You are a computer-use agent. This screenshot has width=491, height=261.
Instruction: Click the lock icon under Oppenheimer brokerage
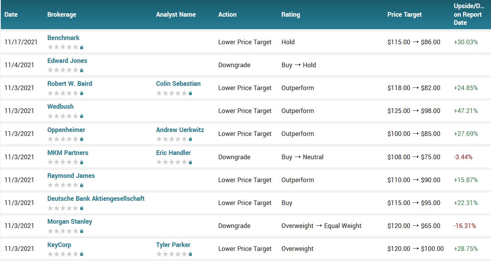tap(82, 139)
